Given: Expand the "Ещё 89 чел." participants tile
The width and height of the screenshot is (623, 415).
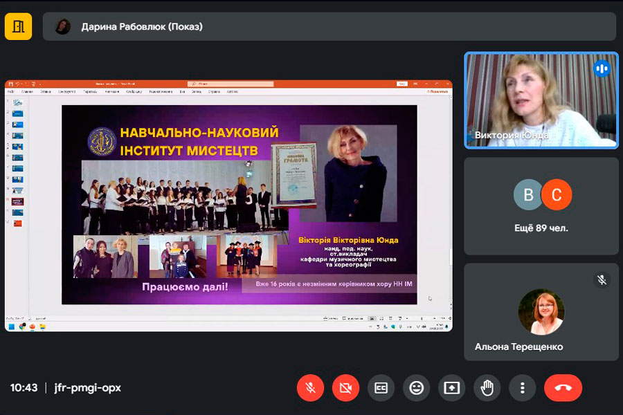Looking at the screenshot, I should point(541,205).
